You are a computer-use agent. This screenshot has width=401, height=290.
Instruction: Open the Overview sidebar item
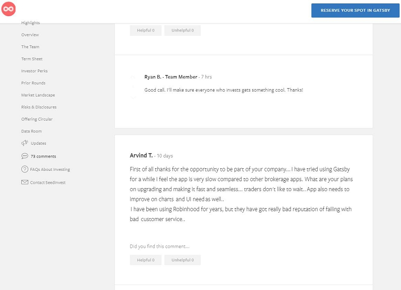coord(30,35)
